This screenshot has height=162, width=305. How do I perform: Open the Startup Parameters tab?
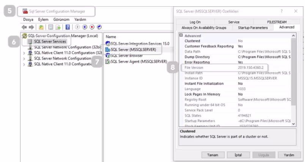pyautogui.click(x=253, y=28)
